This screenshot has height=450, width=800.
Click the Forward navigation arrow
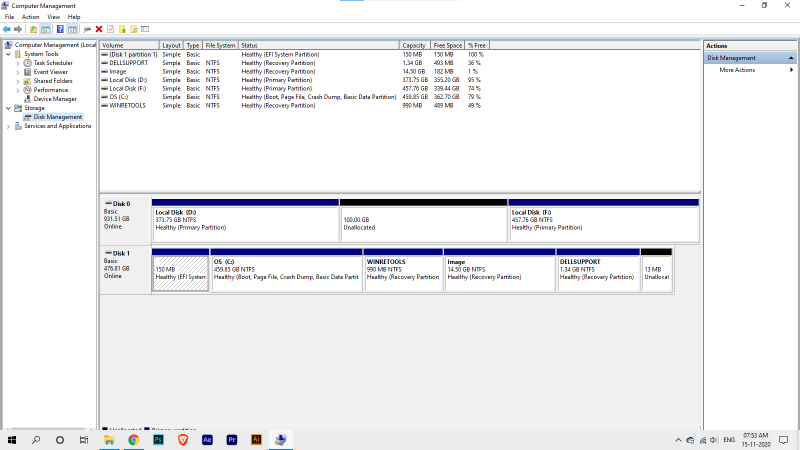[x=19, y=29]
